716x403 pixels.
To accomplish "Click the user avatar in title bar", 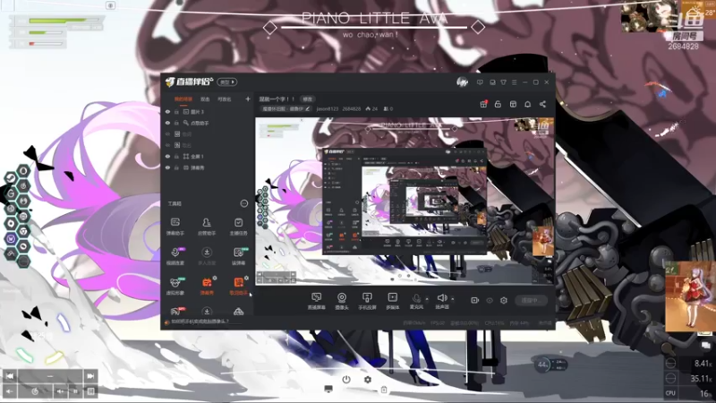I will click(462, 82).
